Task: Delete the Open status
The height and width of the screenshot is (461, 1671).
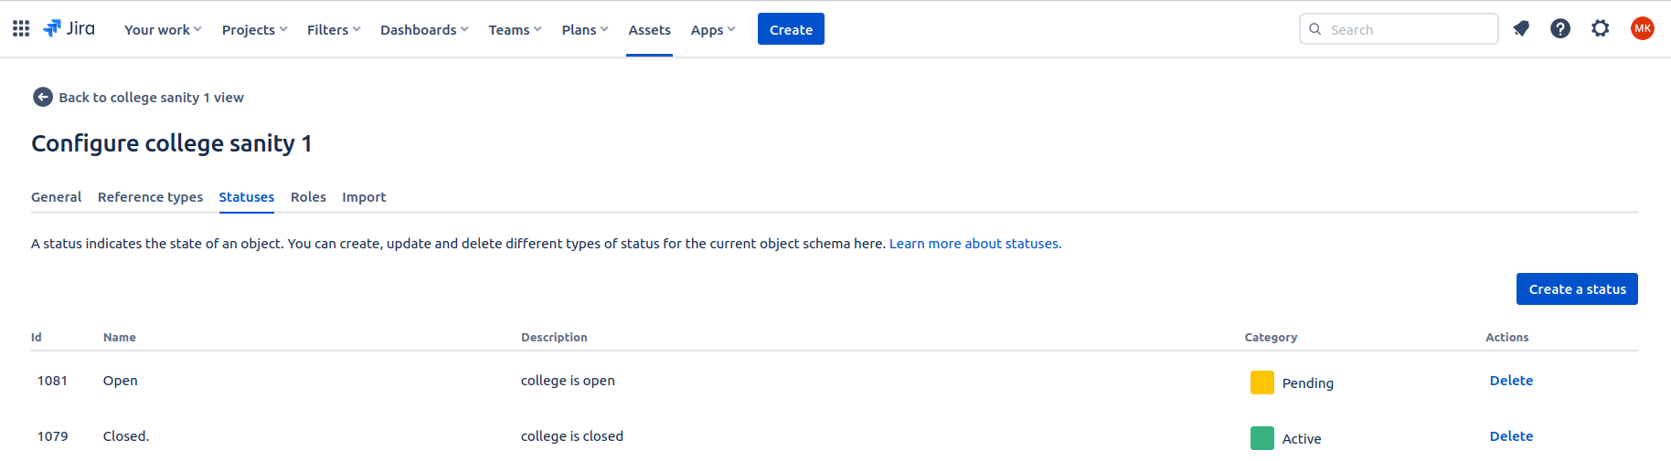Action: point(1511,381)
